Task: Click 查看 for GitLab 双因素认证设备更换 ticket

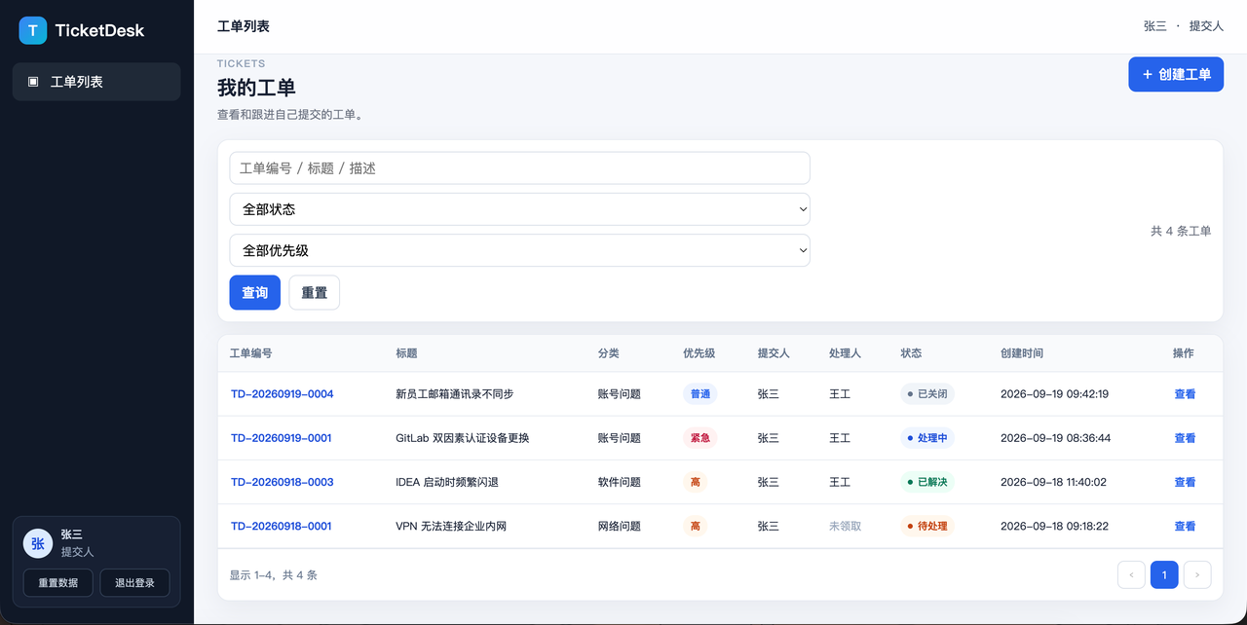Action: [x=1185, y=438]
